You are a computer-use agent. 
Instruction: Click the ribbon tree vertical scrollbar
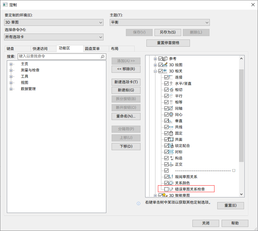click(242, 115)
